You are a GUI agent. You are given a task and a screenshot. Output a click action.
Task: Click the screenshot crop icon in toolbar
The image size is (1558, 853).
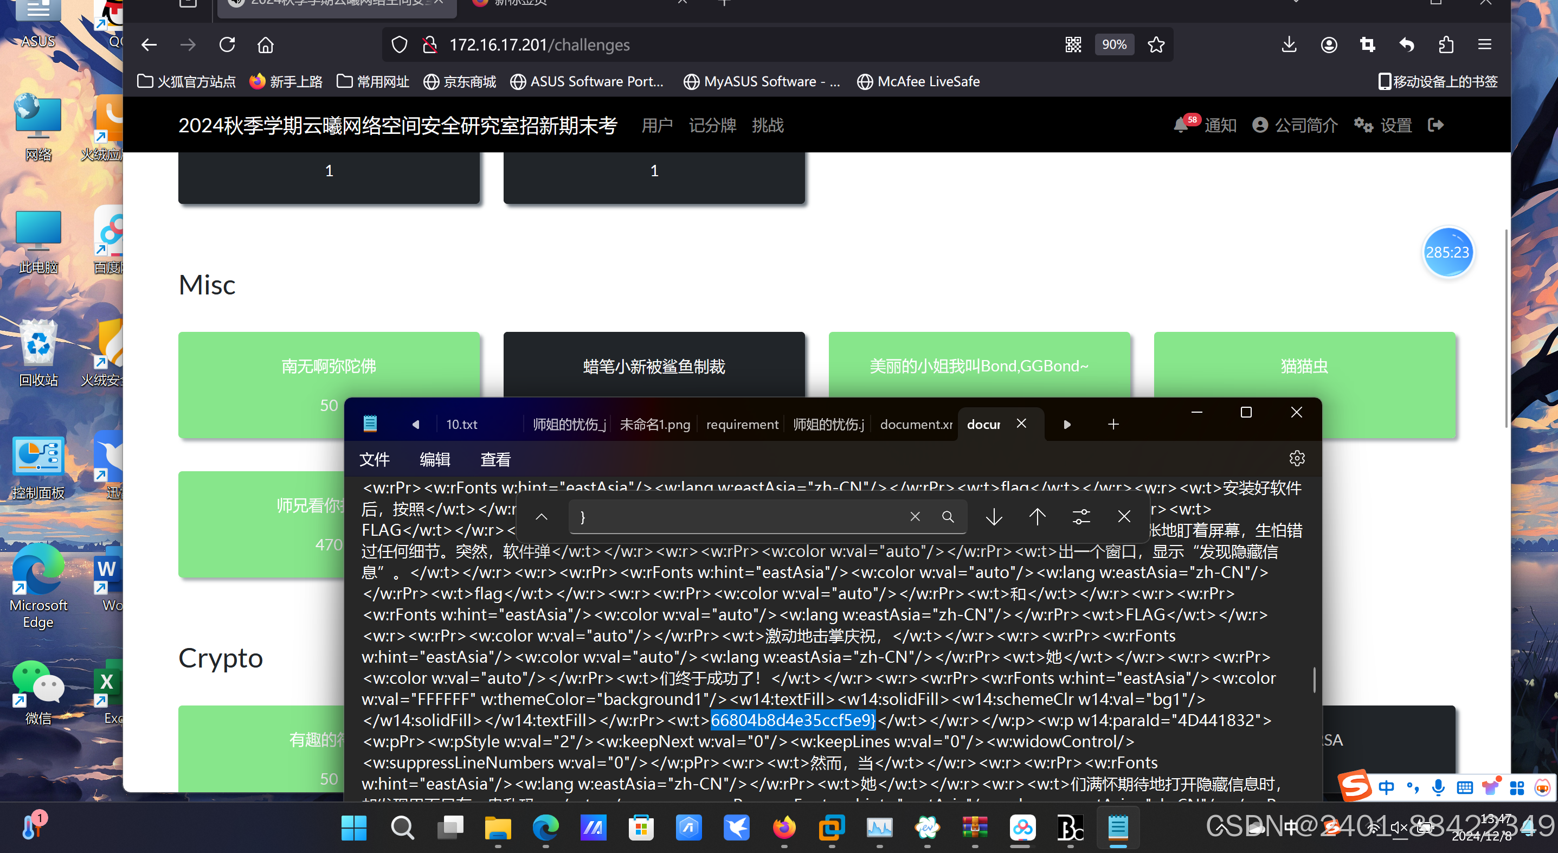(x=1368, y=45)
